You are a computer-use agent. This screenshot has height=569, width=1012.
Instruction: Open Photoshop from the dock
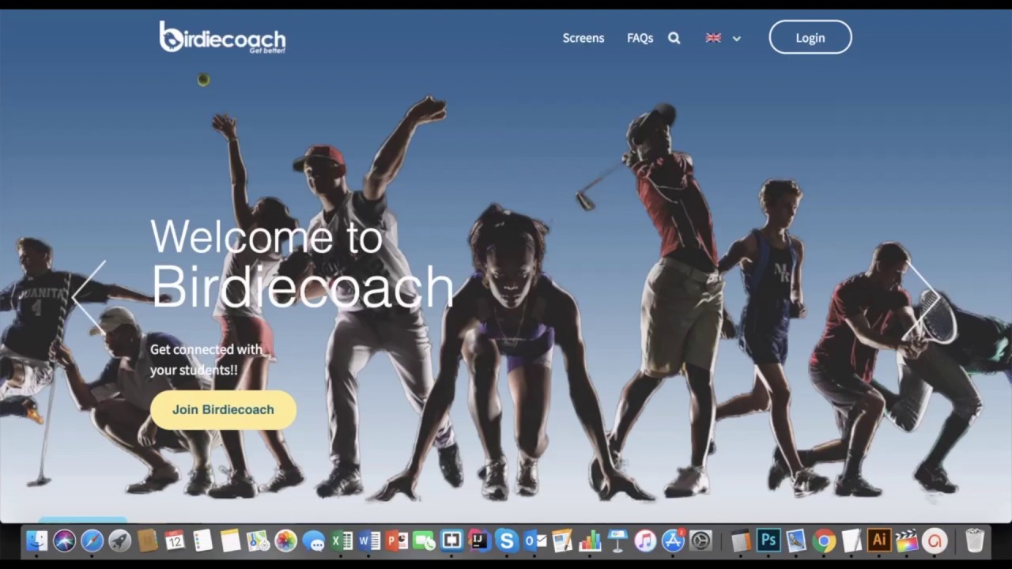pos(768,541)
